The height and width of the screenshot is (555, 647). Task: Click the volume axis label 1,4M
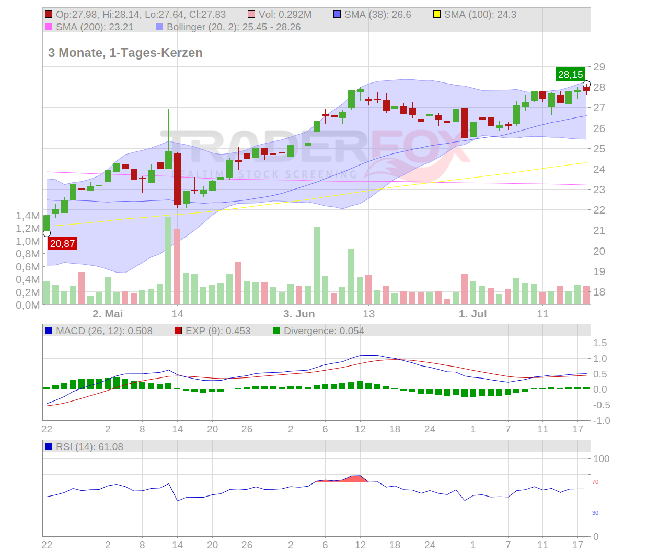[x=28, y=216]
